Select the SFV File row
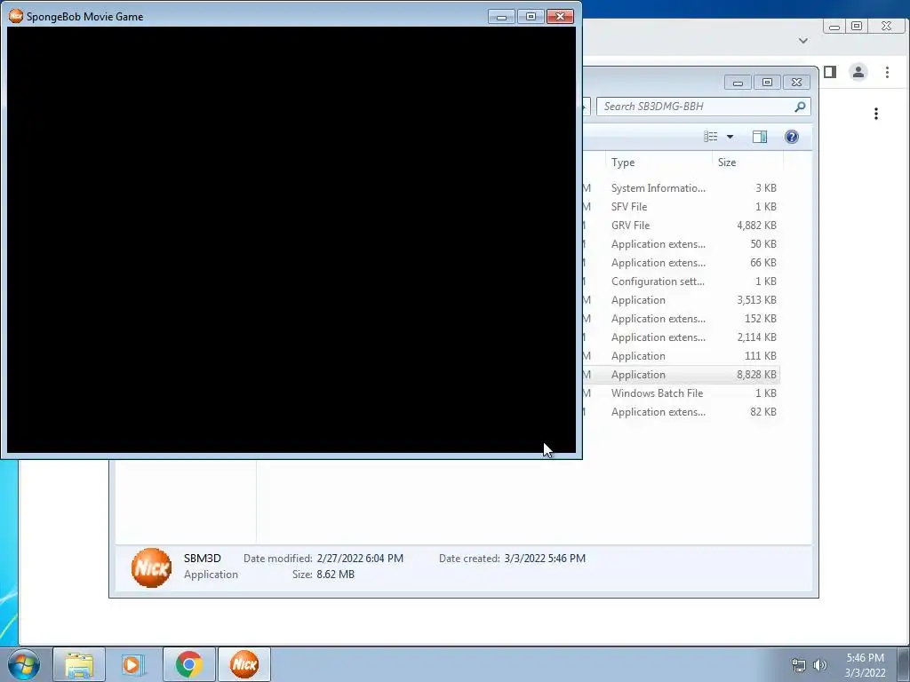 coord(680,206)
